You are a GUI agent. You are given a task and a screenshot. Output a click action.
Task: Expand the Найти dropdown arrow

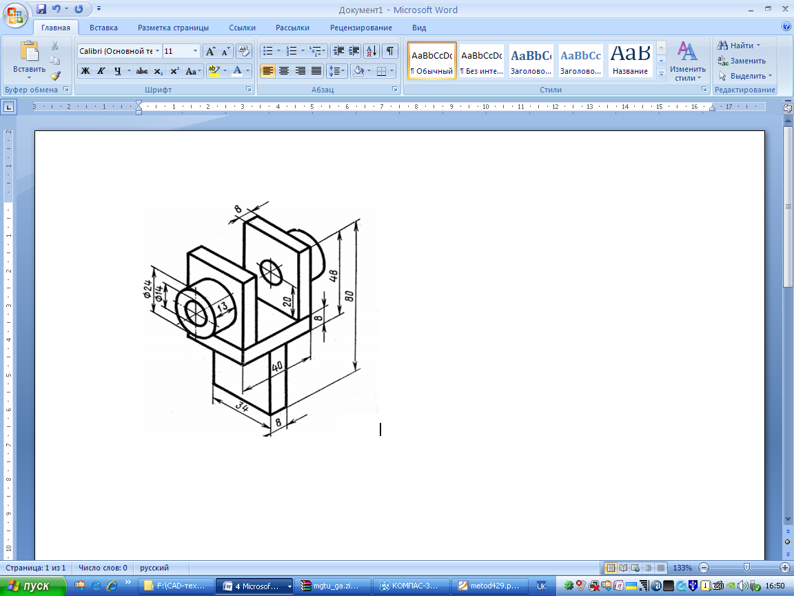coord(758,46)
